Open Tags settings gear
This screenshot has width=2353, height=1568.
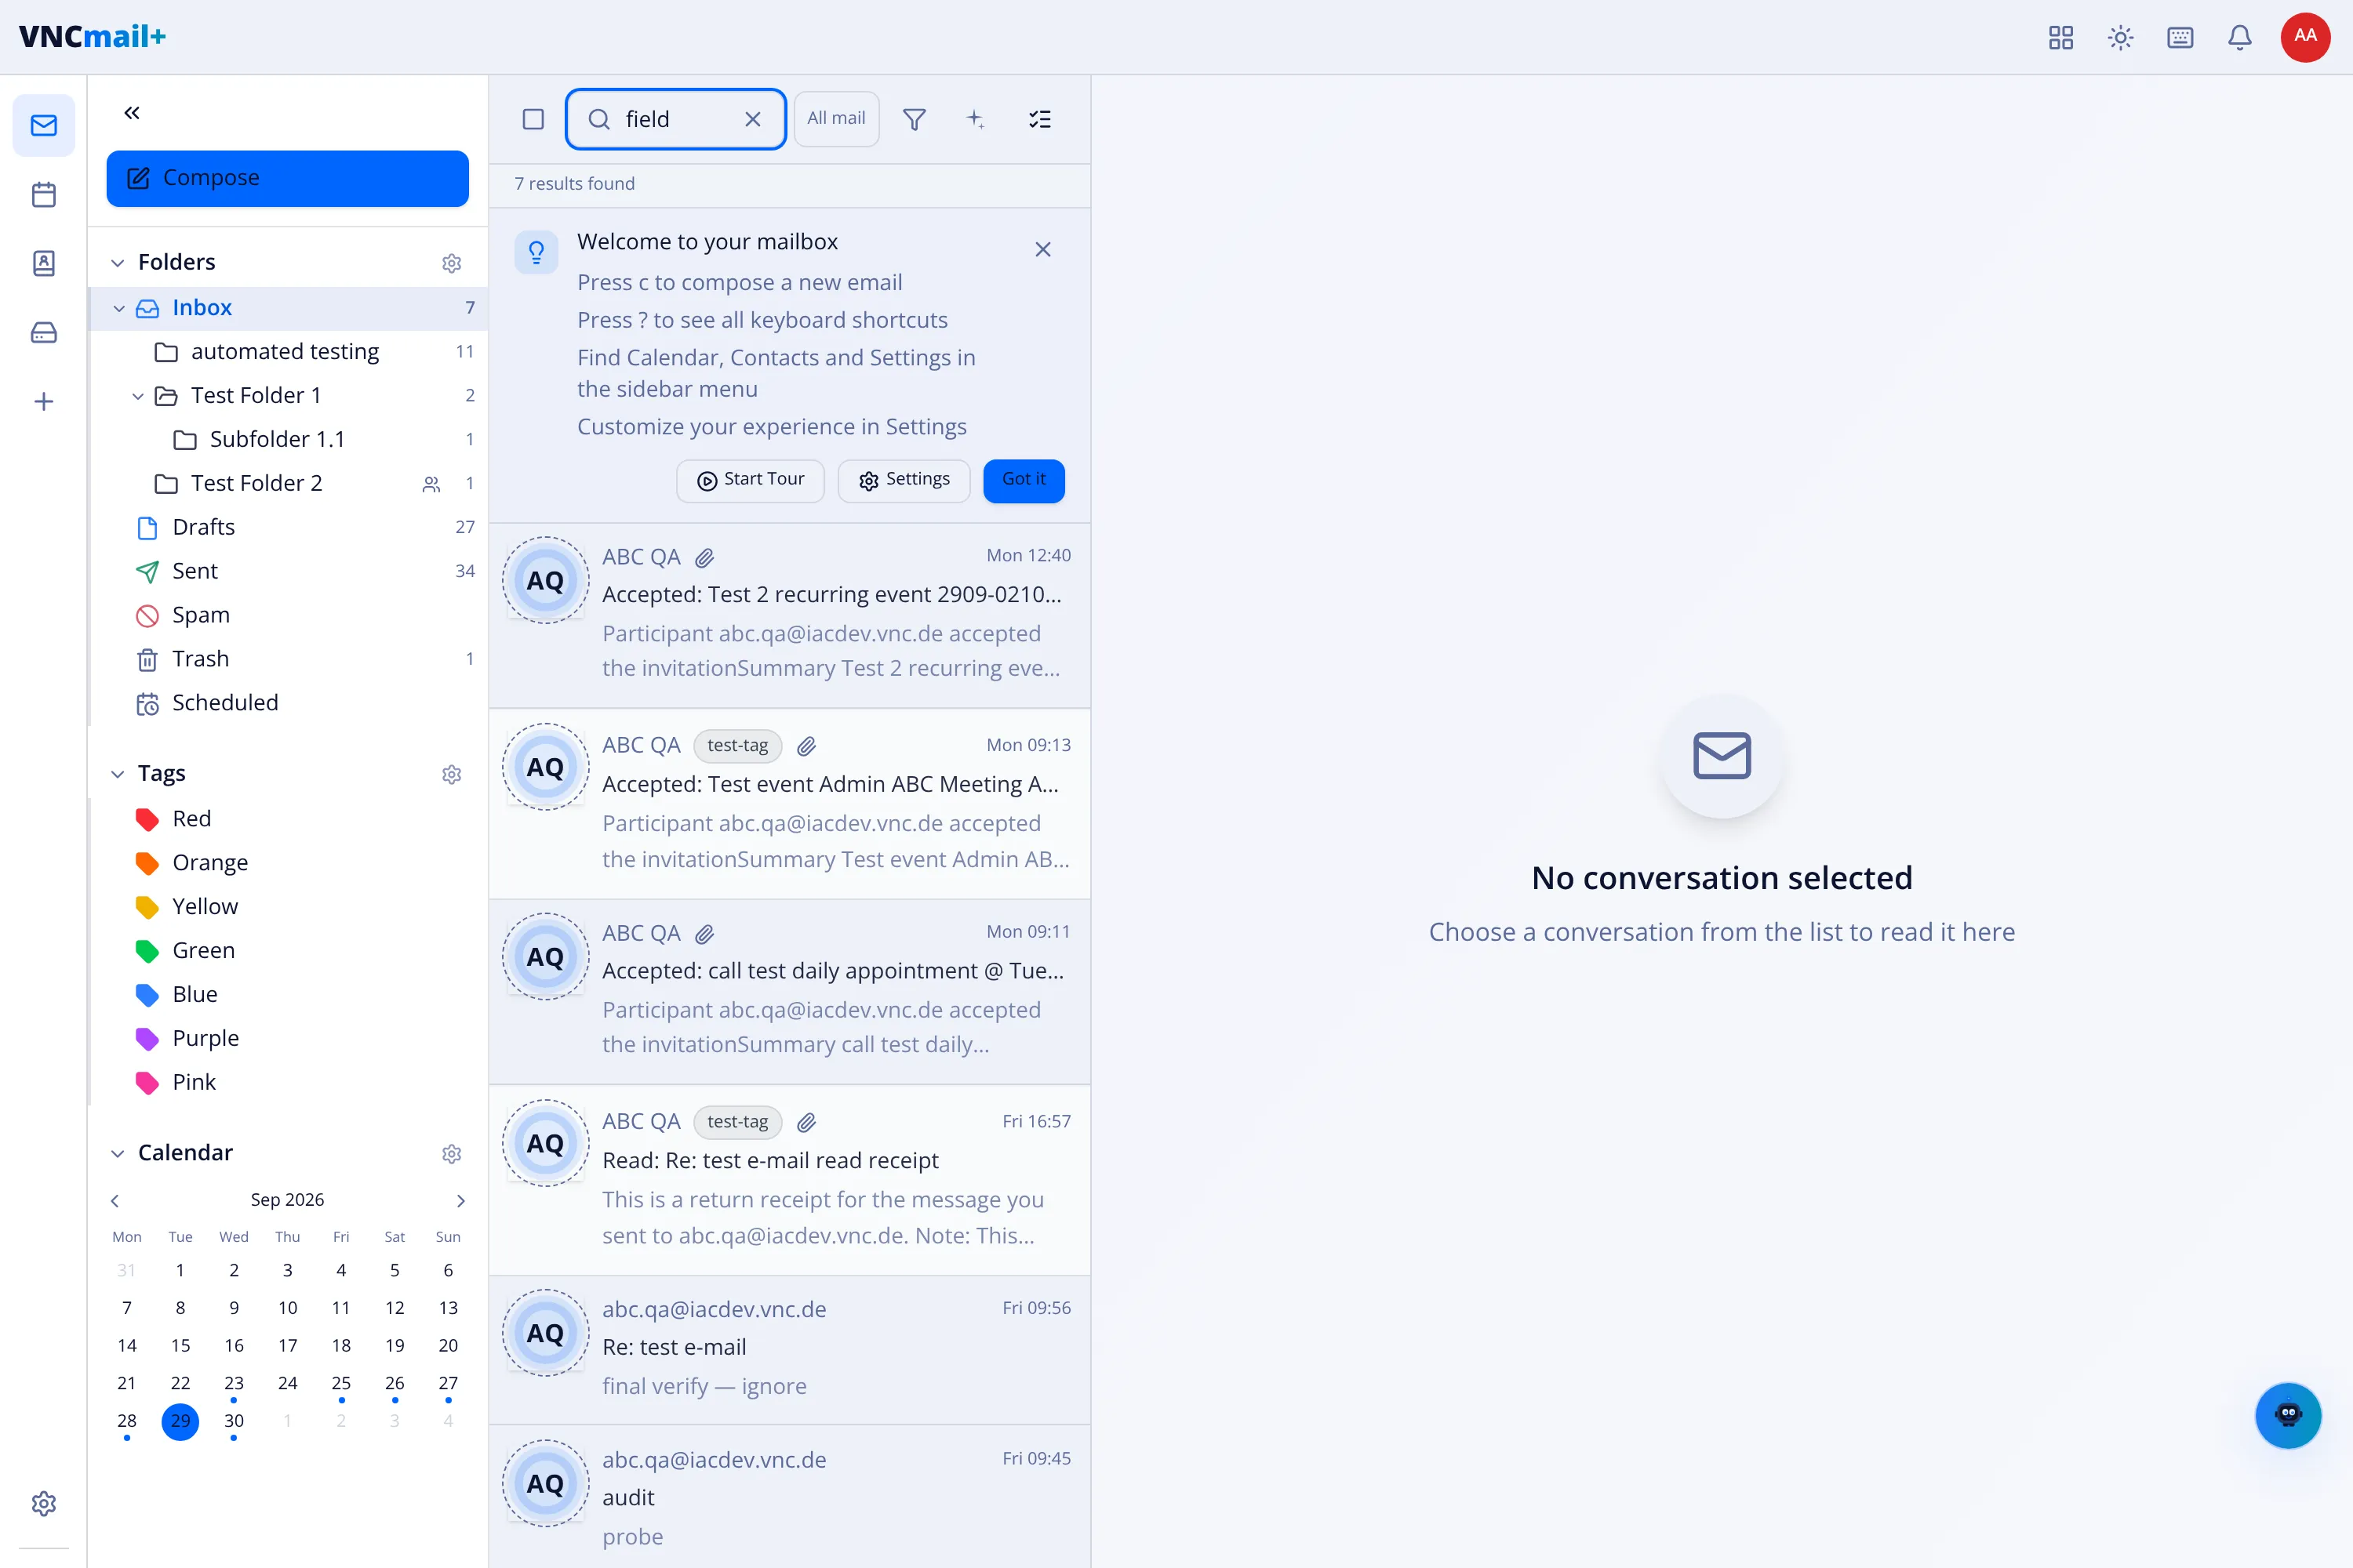click(453, 774)
